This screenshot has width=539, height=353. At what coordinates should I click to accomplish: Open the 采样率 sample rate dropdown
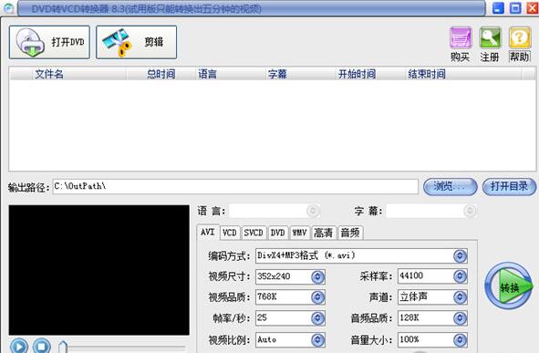coord(460,276)
